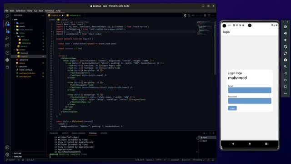Click Go Live in the status bar
Screen dimensions: 291x164
186,160
